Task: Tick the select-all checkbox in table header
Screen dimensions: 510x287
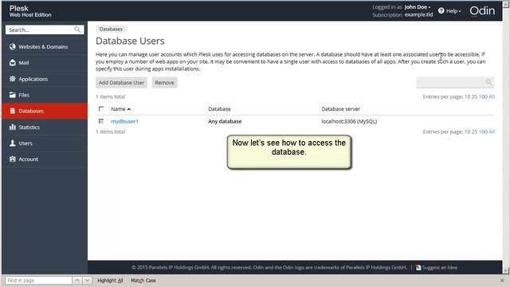Action: (101, 108)
